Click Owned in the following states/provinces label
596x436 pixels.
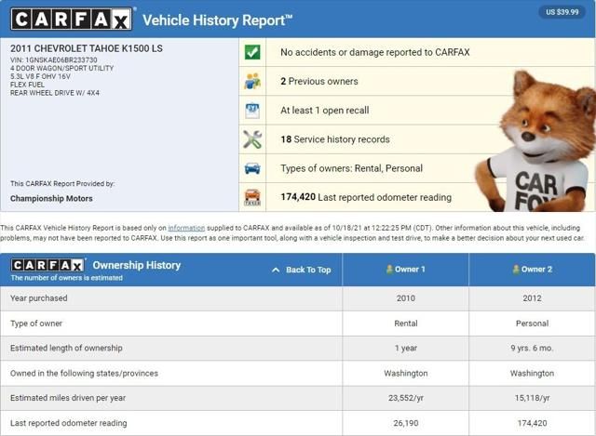pyautogui.click(x=84, y=374)
